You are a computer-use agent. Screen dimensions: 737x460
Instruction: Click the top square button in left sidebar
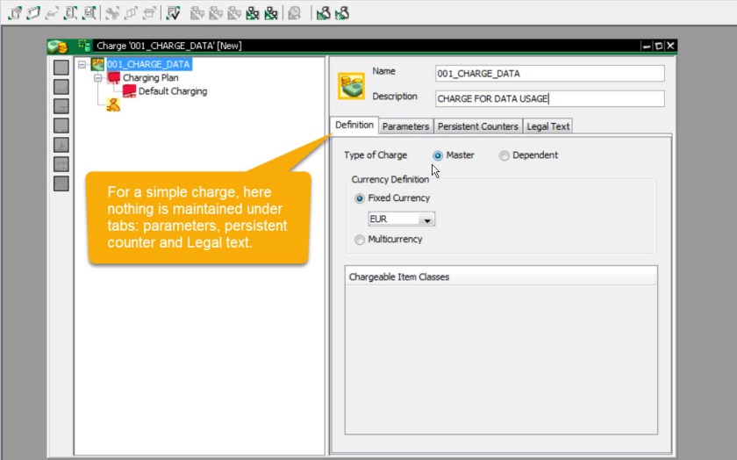[61, 68]
